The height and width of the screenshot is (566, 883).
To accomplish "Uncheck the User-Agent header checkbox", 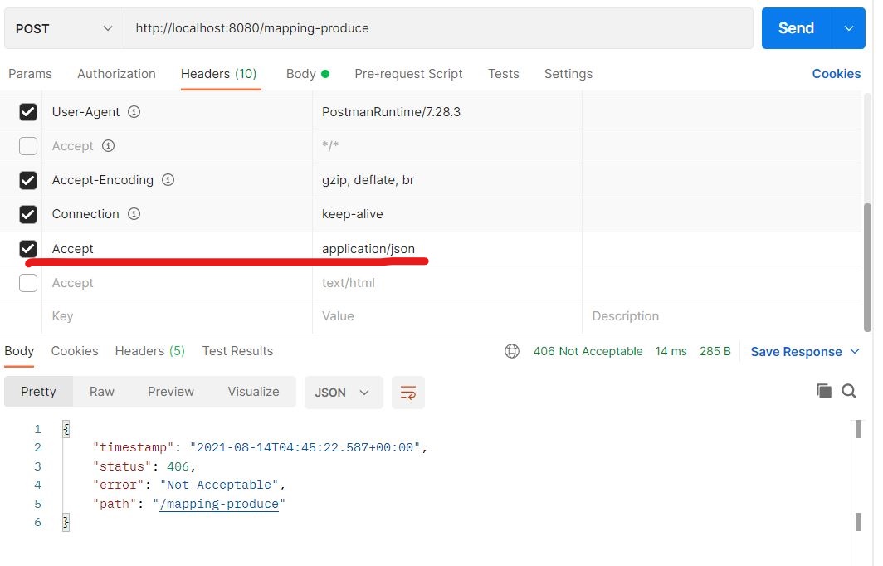I will point(28,111).
